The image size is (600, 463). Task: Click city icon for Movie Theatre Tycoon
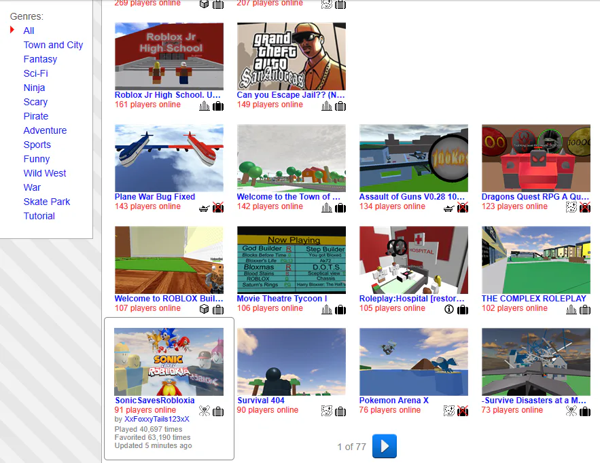pyautogui.click(x=327, y=310)
